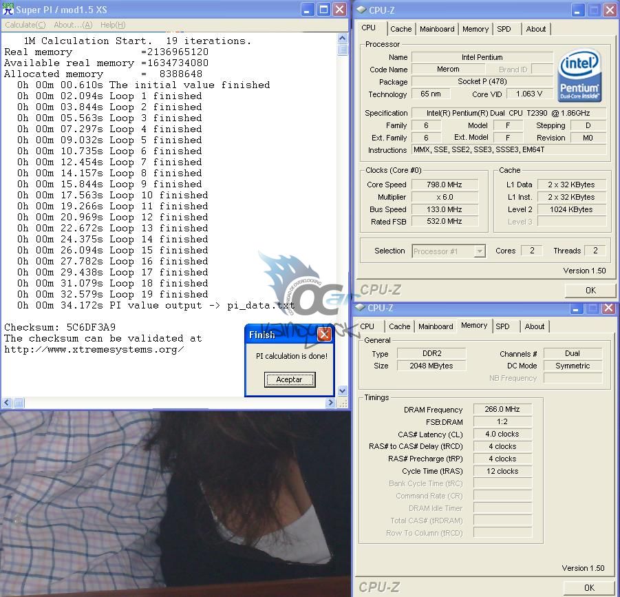Image resolution: width=620 pixels, height=597 pixels.
Task: Click the Rated FSB value 532.0 MHz
Action: pyautogui.click(x=445, y=222)
